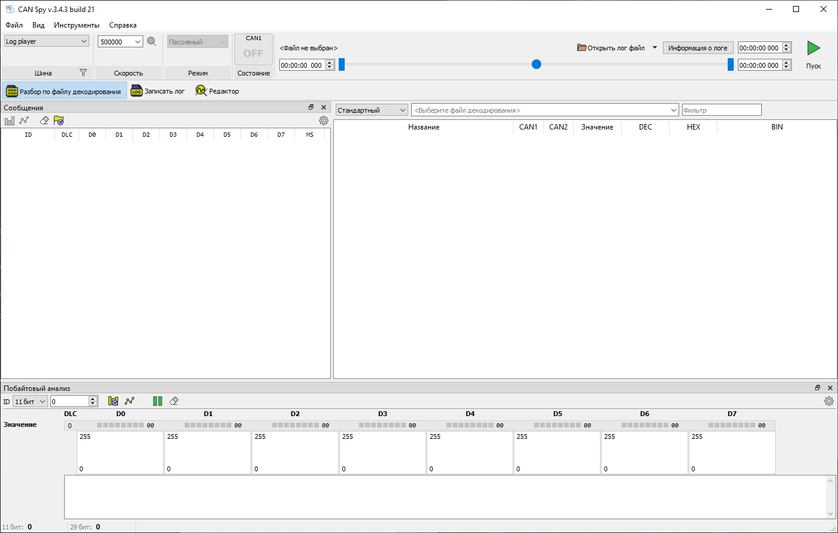Close the Сообщения panel
The width and height of the screenshot is (838, 533).
click(324, 107)
